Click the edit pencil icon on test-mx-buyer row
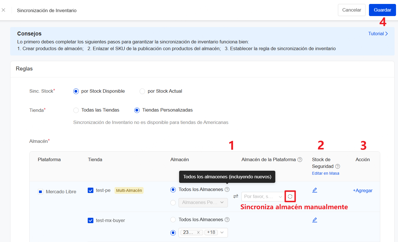 315,220
